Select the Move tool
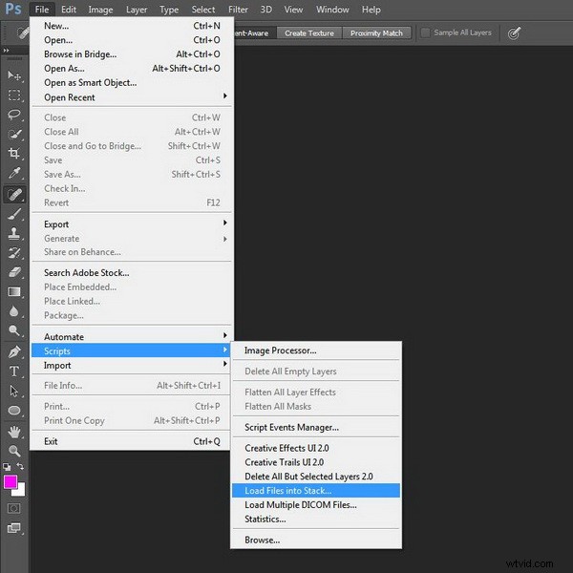Viewport: 573px width, 573px height. click(14, 74)
